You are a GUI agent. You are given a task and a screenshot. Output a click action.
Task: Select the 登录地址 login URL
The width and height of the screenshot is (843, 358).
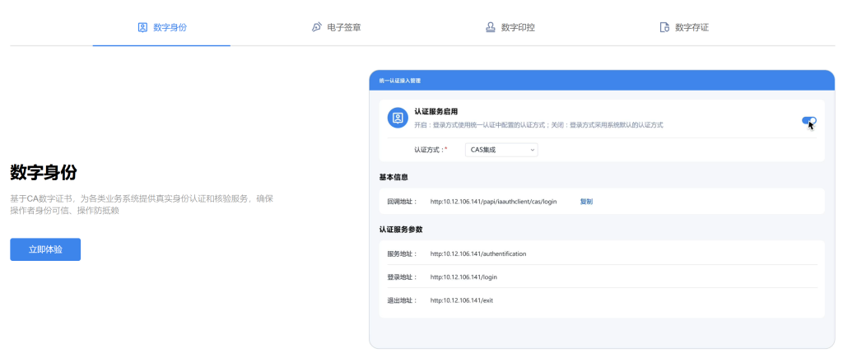pos(463,277)
